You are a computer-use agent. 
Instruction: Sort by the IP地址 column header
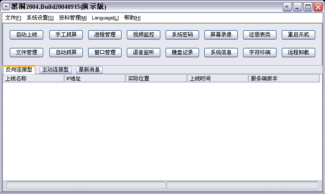[x=95, y=79]
